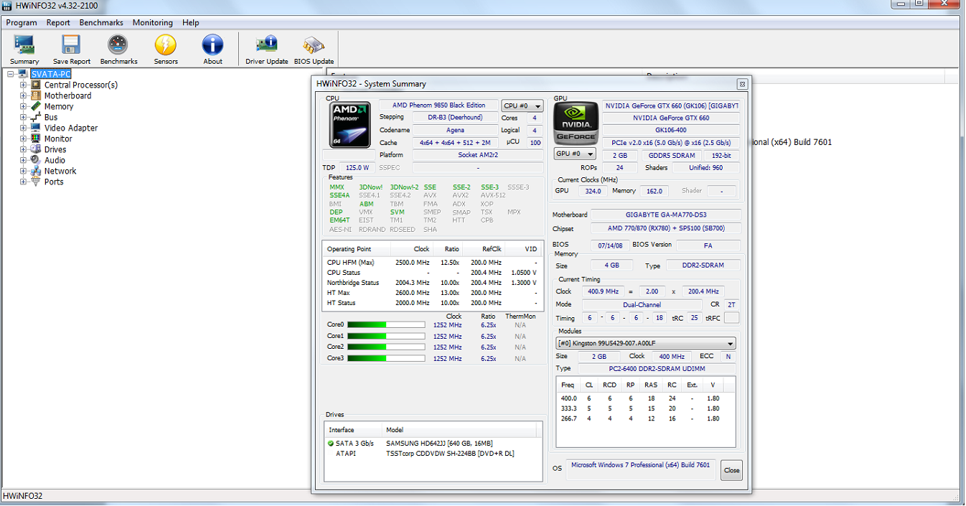
Task: Expand the Central Processor(s) tree node
Action: 23,85
